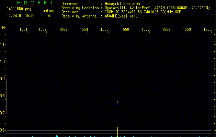
Task: Click the meteor label
Action: (x=49, y=11)
